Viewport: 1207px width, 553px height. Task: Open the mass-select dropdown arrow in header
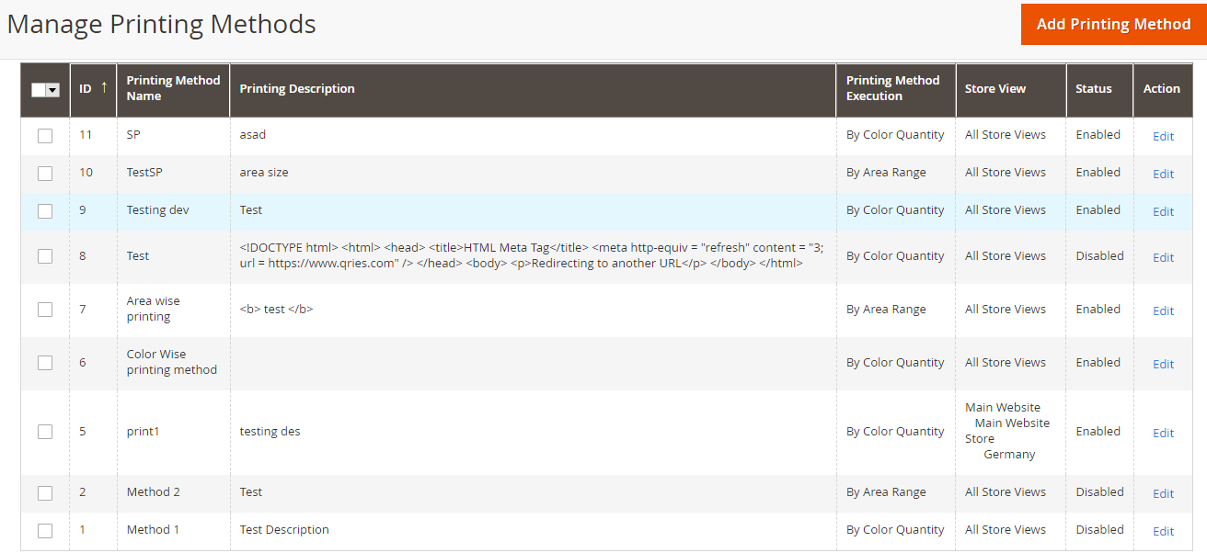52,90
